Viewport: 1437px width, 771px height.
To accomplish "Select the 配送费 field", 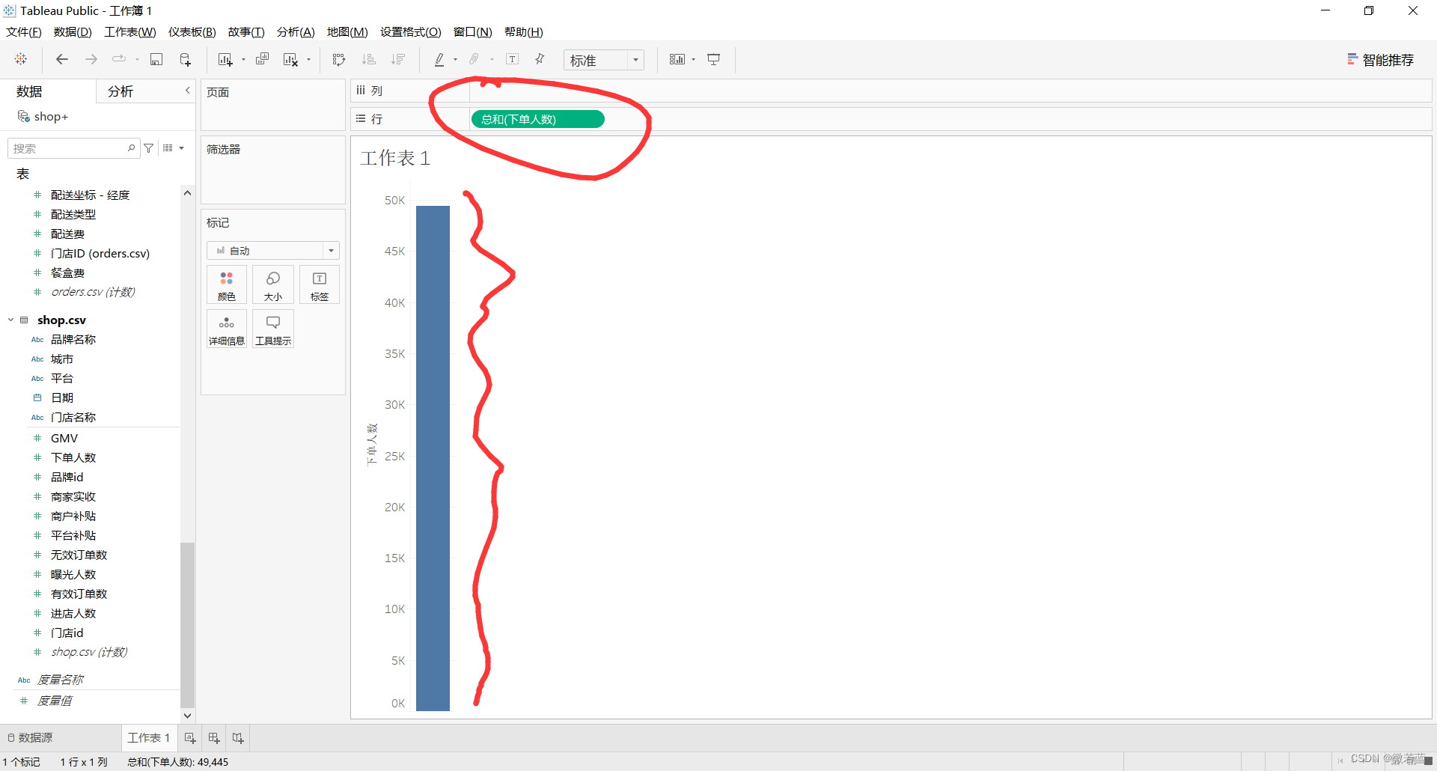I will (x=67, y=234).
